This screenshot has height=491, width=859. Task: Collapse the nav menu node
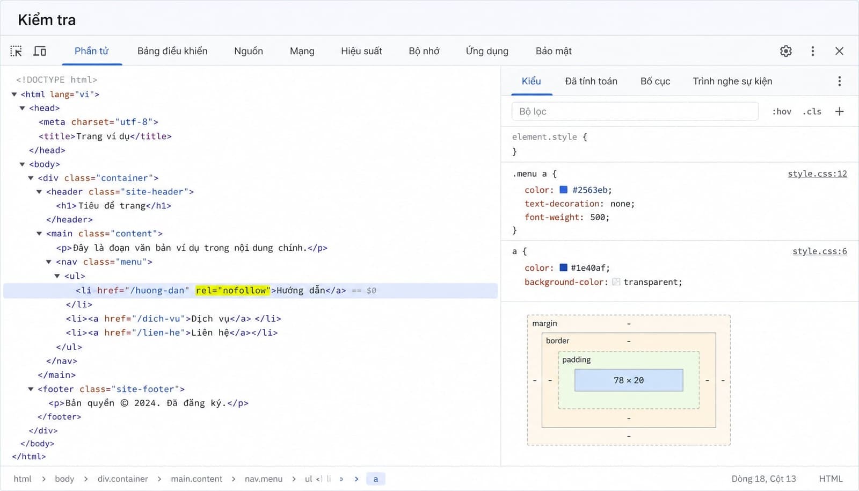click(x=49, y=262)
